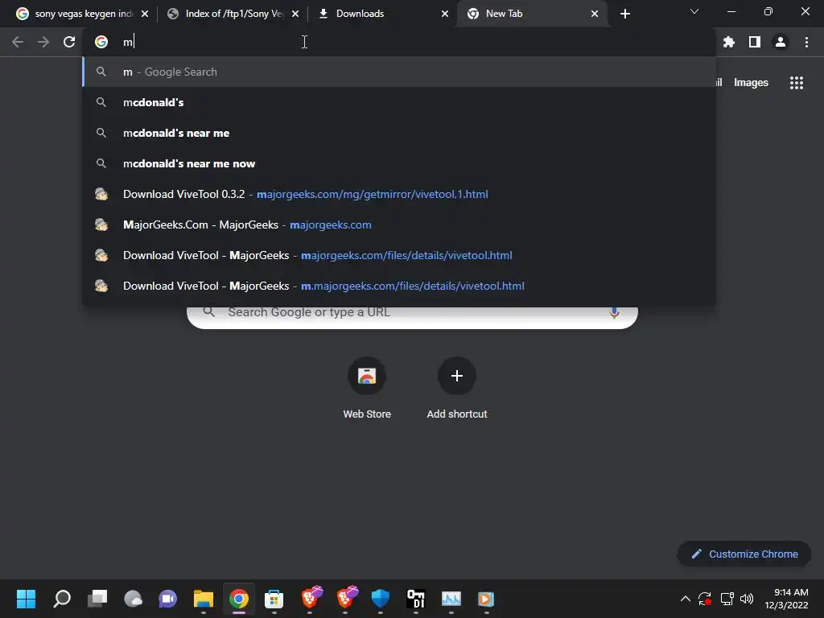Click the browser Forward arrow
This screenshot has height=618, width=824.
(43, 42)
